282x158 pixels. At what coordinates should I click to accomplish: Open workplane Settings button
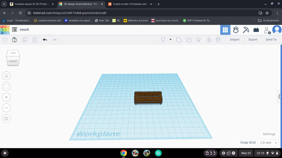[x=269, y=134]
